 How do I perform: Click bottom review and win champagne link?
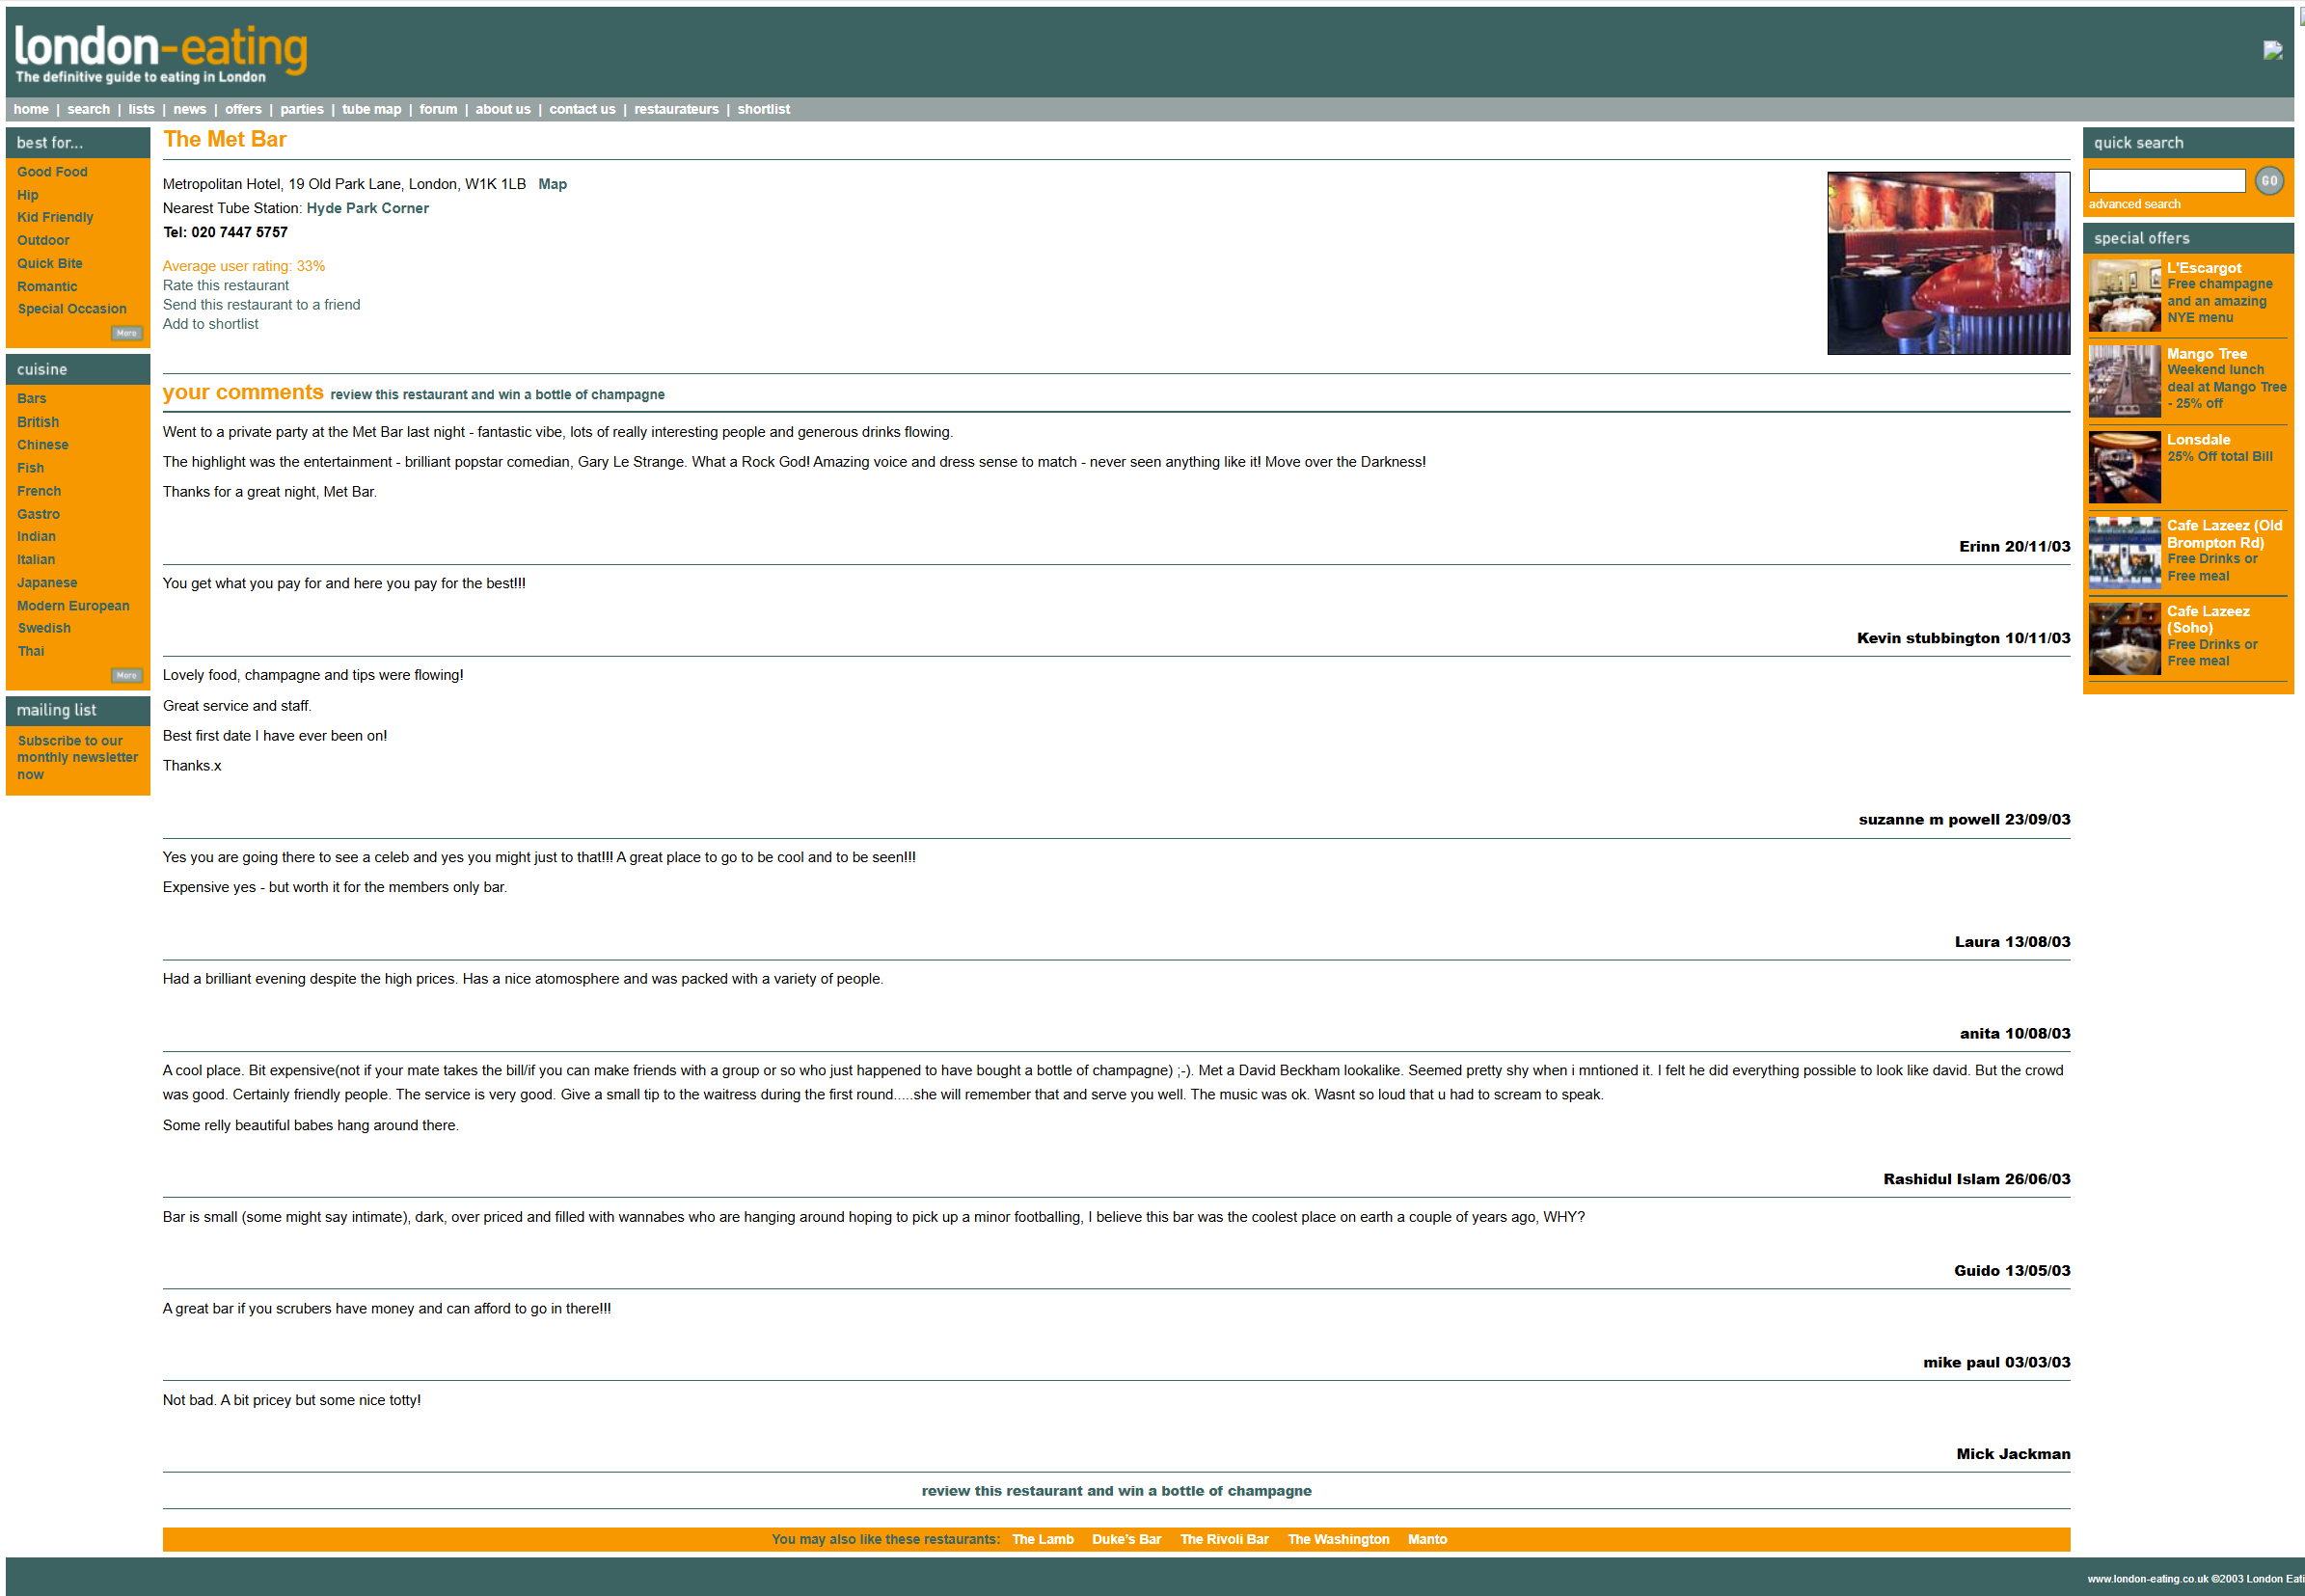[x=1116, y=1491]
